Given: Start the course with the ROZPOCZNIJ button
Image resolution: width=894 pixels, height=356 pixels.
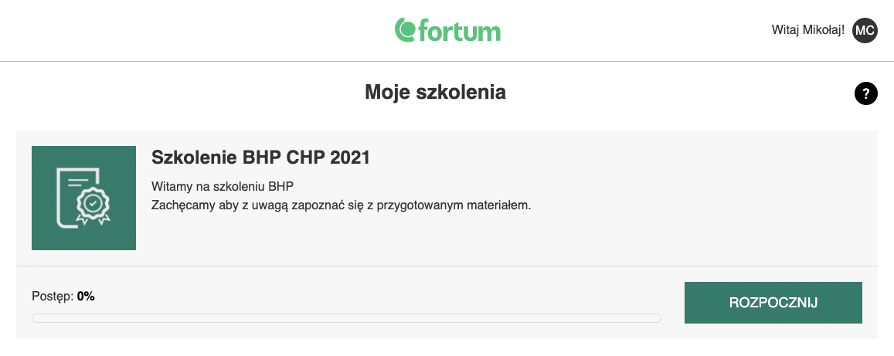Looking at the screenshot, I should click(x=773, y=303).
